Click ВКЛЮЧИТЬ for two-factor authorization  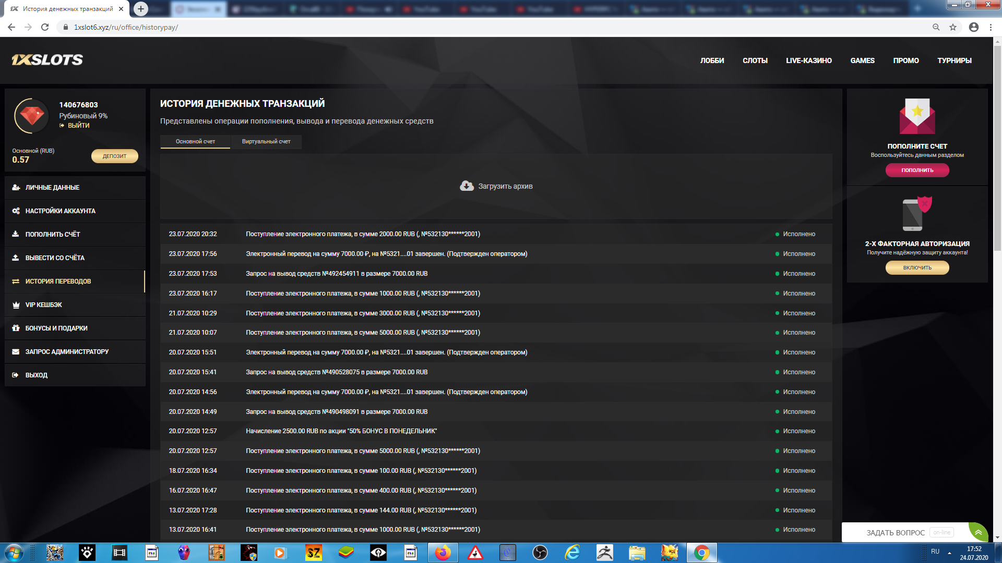(917, 267)
